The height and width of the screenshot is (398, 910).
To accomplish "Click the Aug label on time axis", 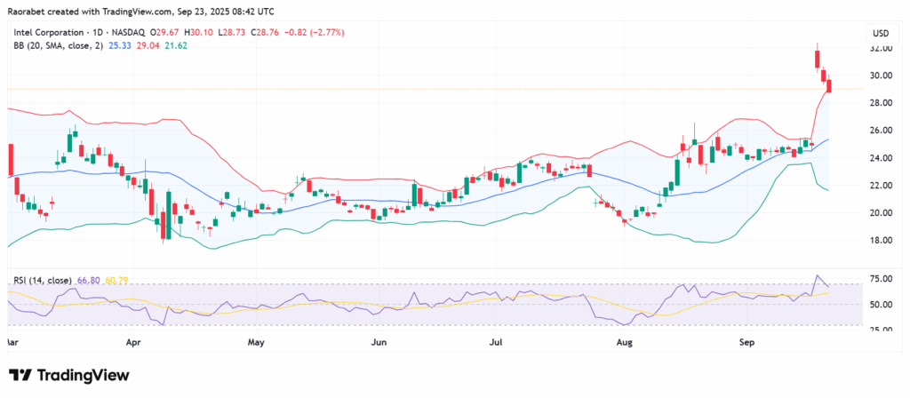I will pyautogui.click(x=624, y=344).
